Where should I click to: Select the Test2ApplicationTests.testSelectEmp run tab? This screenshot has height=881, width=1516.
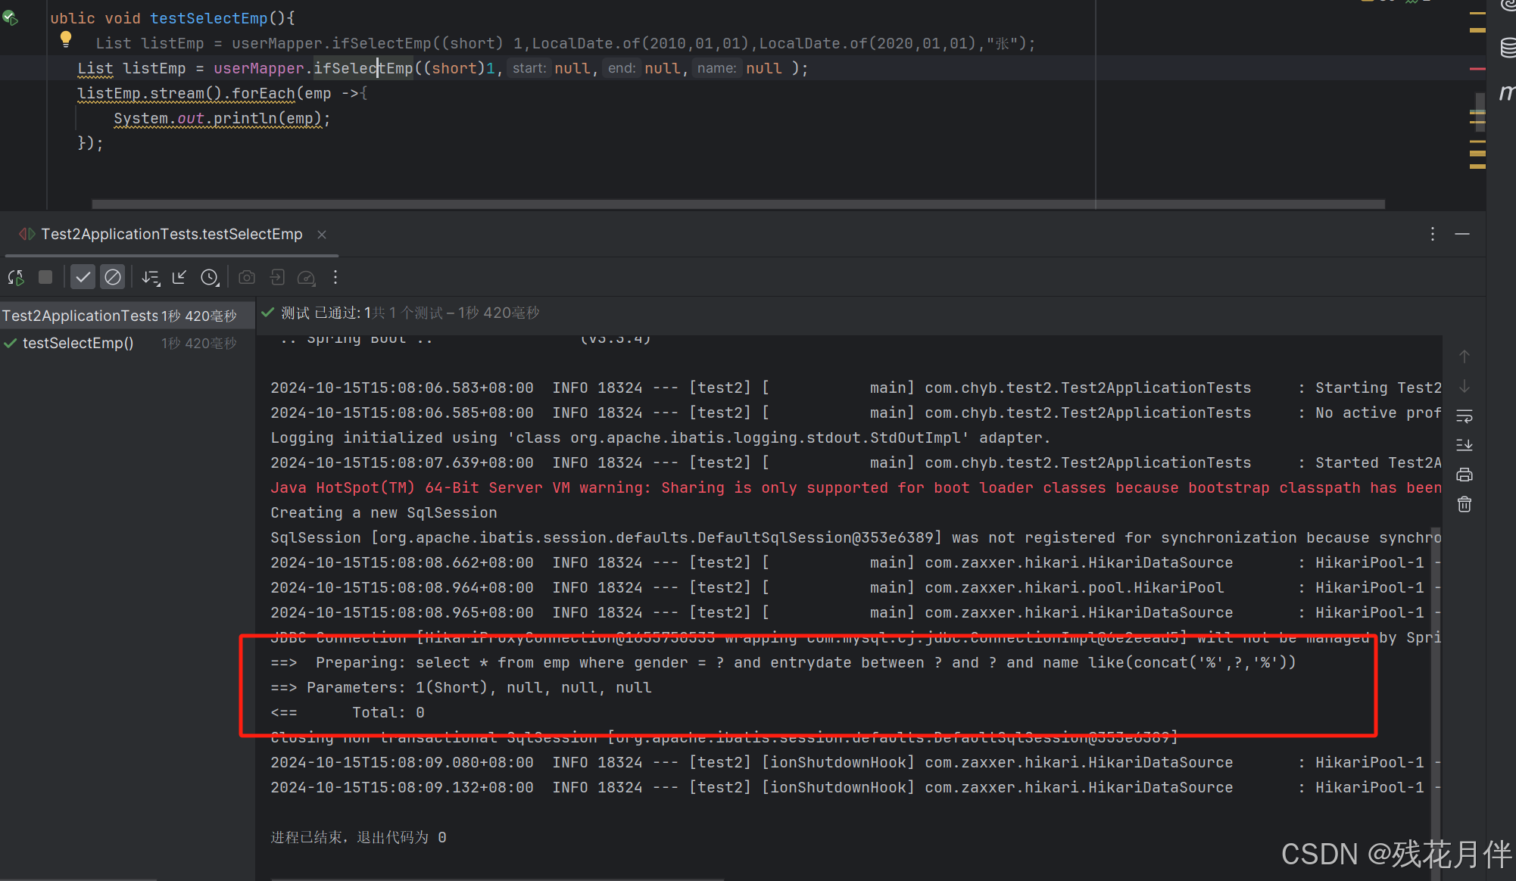(171, 235)
